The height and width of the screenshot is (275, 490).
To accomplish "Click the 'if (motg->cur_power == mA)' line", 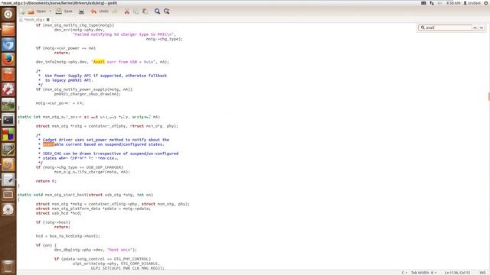I will [x=66, y=48].
